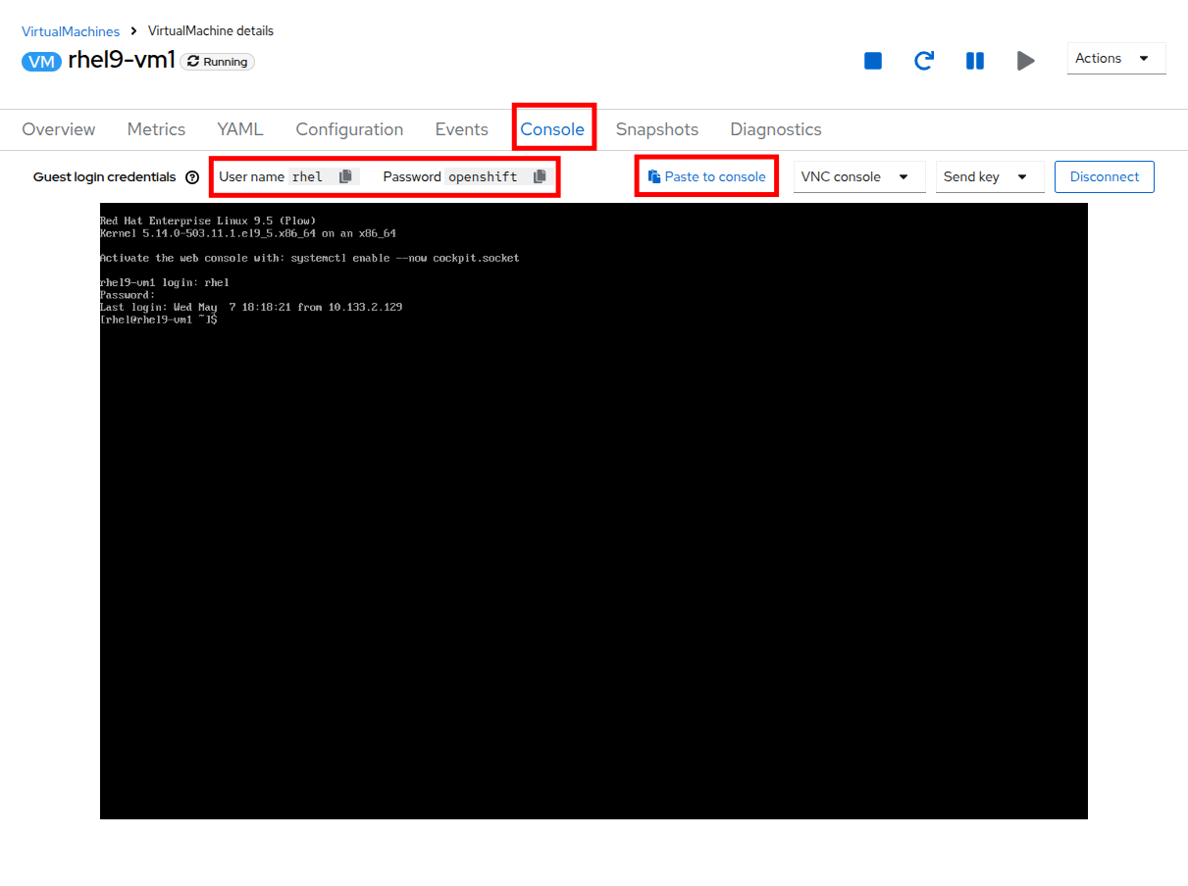Click Paste to console
This screenshot has height=886, width=1188.
point(707,177)
